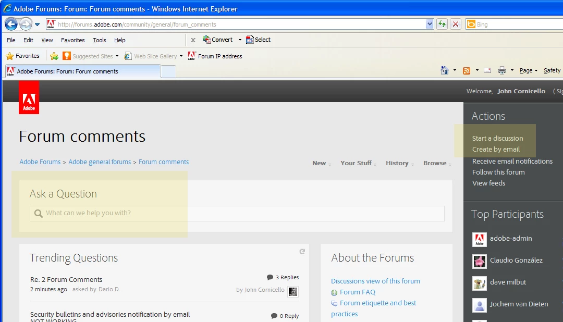Image resolution: width=563 pixels, height=322 pixels.
Task: Click the RSS feeds icon
Action: (x=467, y=71)
